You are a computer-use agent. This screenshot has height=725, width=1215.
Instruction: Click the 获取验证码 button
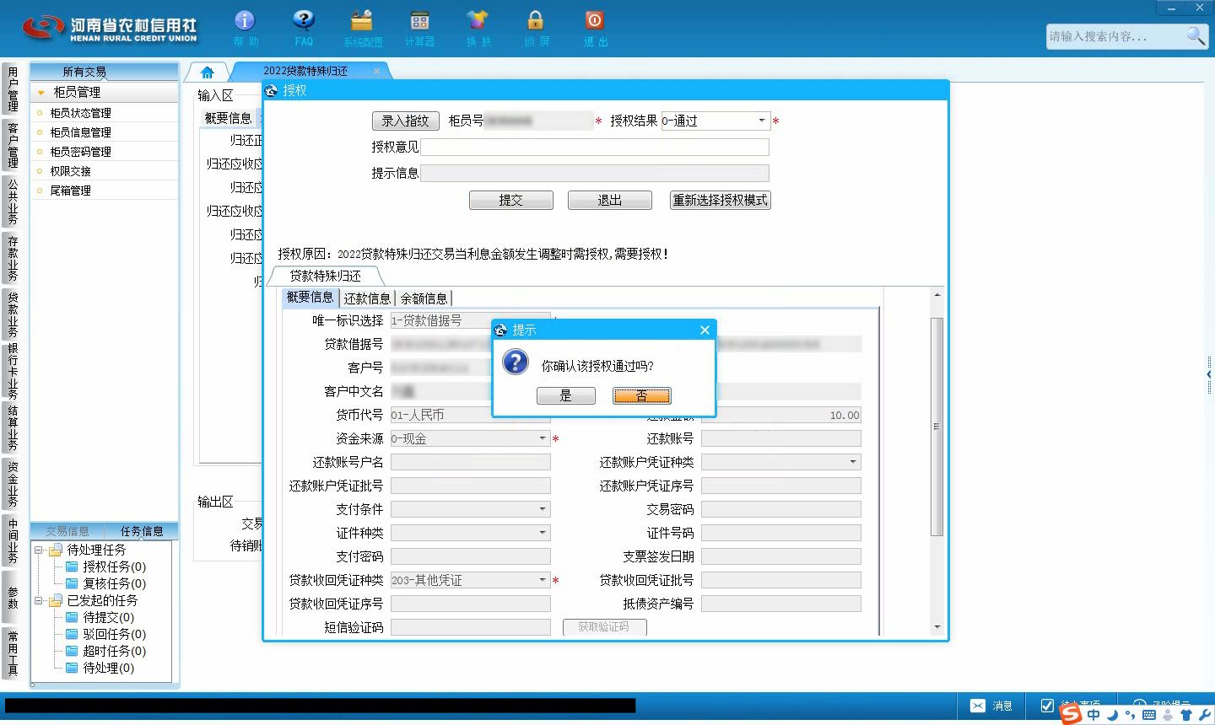[x=604, y=627]
